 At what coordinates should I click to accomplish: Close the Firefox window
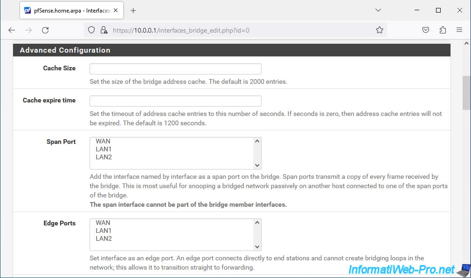click(x=460, y=10)
